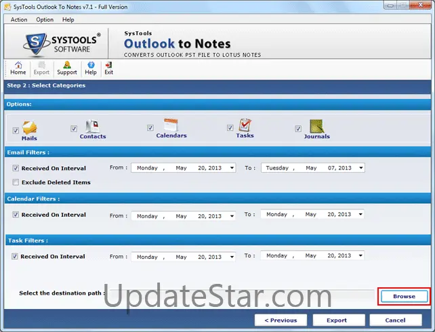Image resolution: width=435 pixels, height=332 pixels.
Task: Click 'Exclude Deleted Items' label text
Action: [x=56, y=182]
